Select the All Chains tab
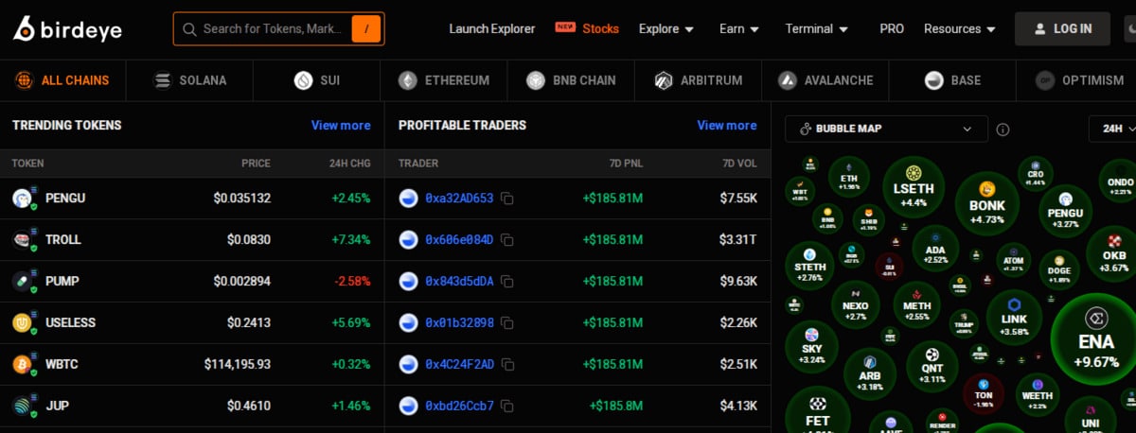 pyautogui.click(x=62, y=80)
